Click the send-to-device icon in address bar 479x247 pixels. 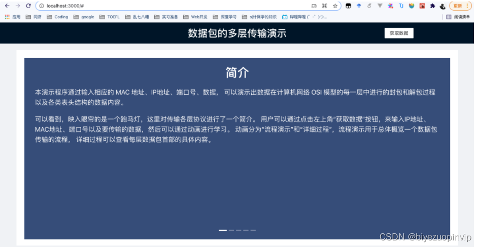coord(314,6)
